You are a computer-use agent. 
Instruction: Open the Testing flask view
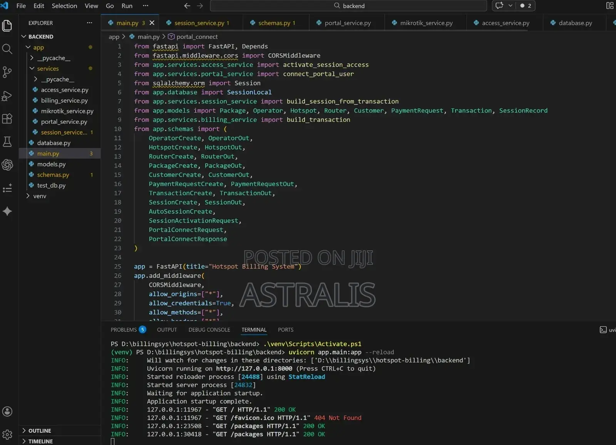pyautogui.click(x=7, y=142)
